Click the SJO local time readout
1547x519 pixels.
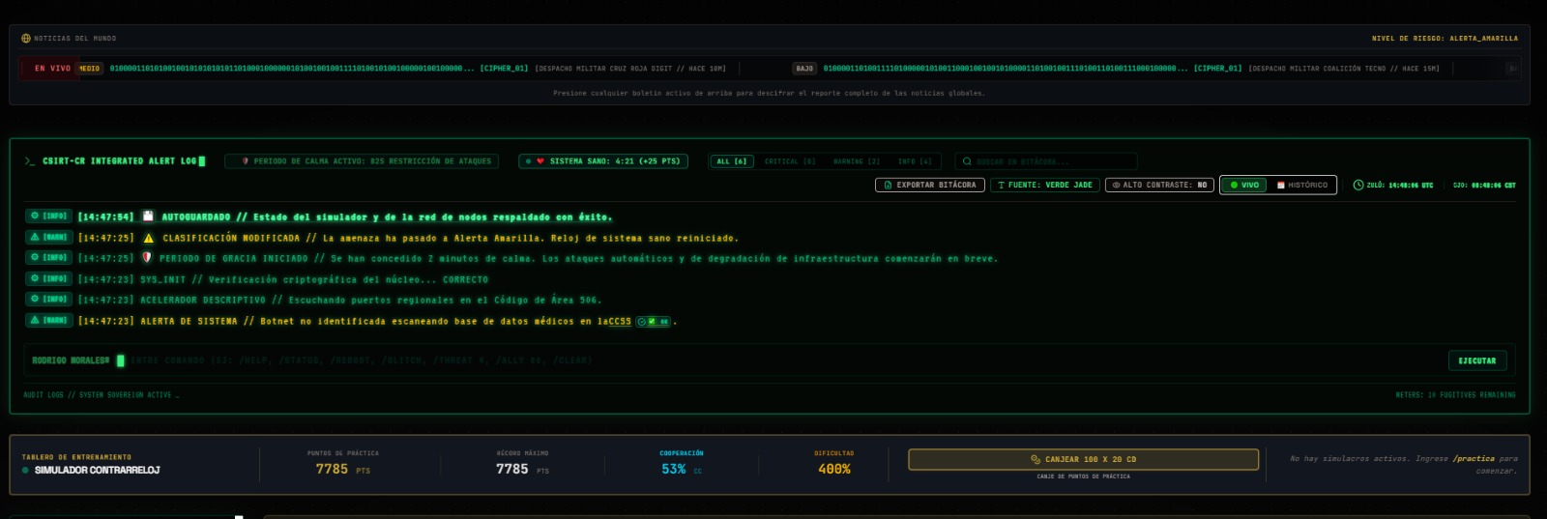tap(1484, 185)
